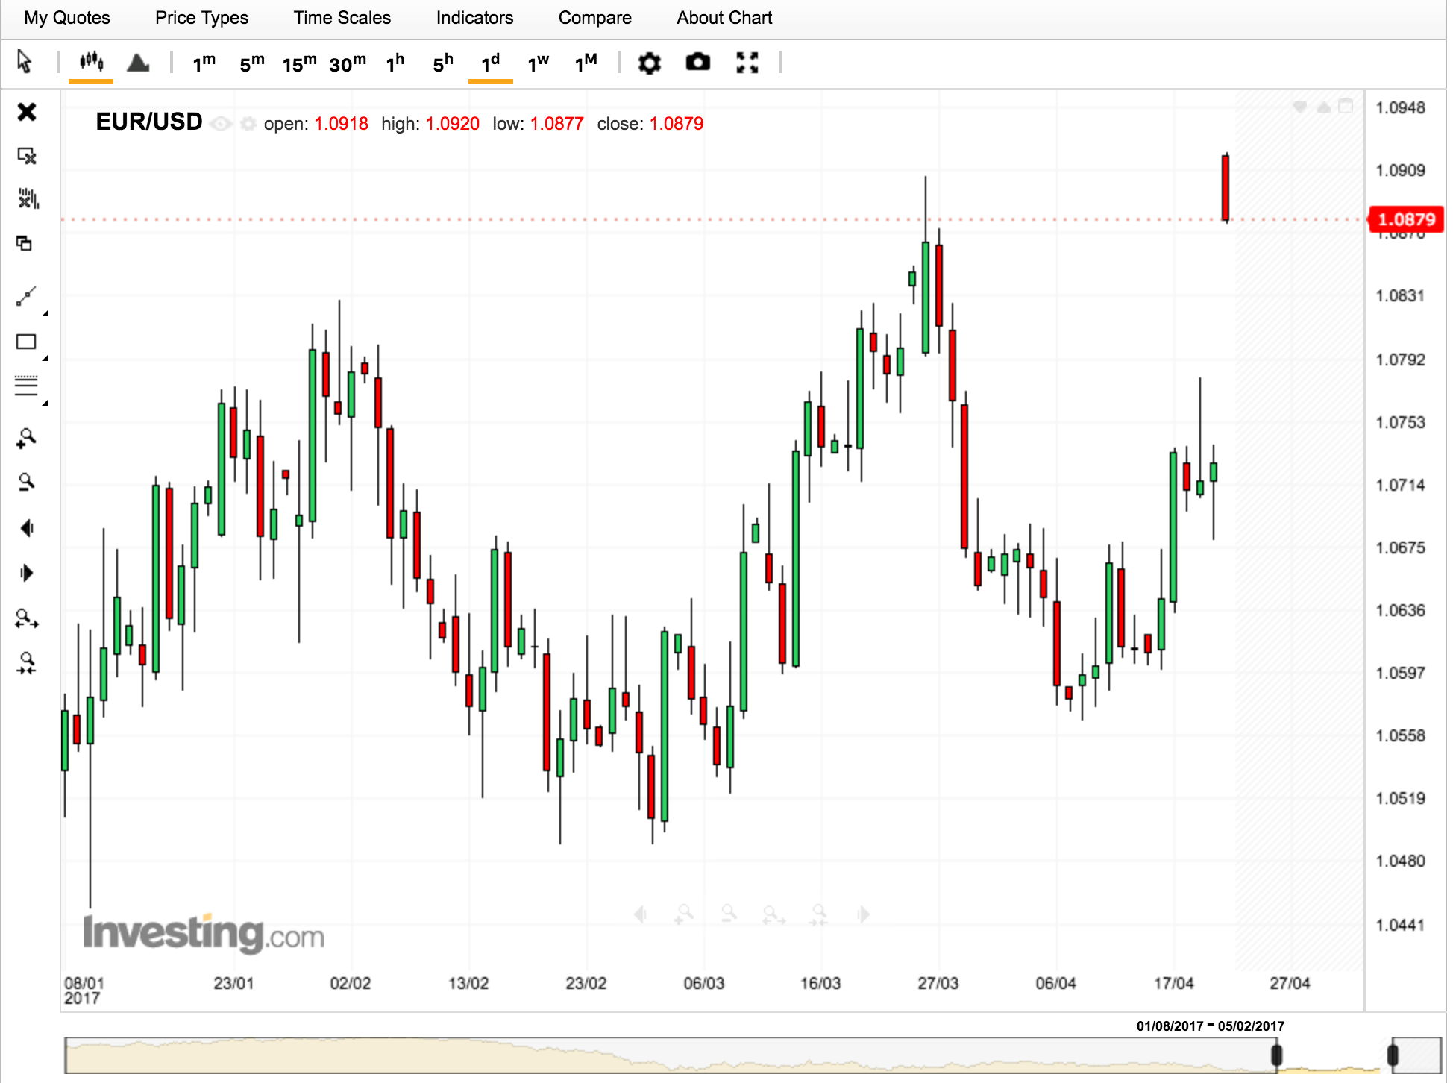Screen dimensions: 1453x1083
Task: Click the 1.0948 price axis label
Action: click(1400, 107)
